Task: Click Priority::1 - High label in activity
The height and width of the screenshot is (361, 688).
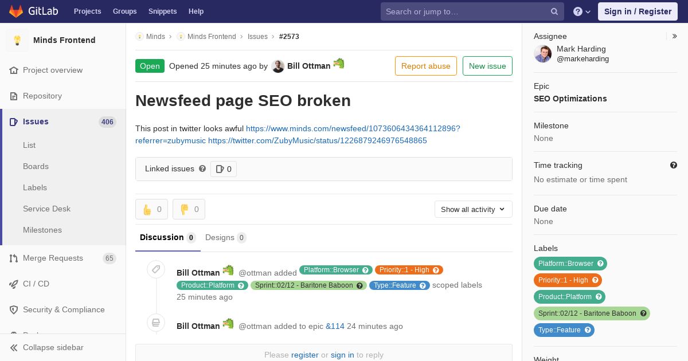Action: pos(409,270)
